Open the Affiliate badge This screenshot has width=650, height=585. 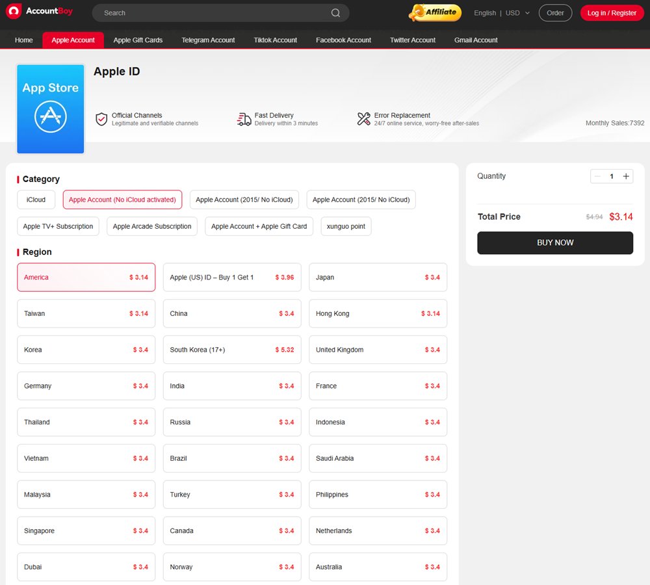pos(434,12)
